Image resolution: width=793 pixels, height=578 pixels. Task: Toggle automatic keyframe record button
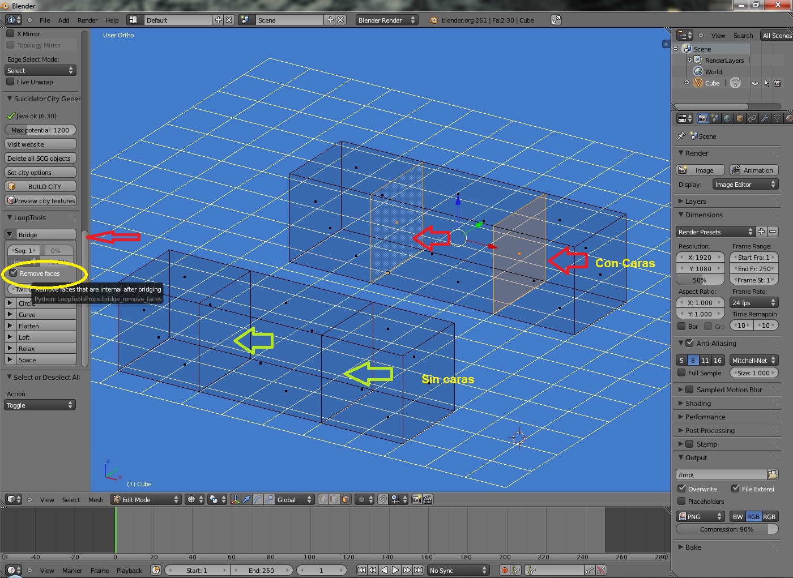[x=504, y=570]
